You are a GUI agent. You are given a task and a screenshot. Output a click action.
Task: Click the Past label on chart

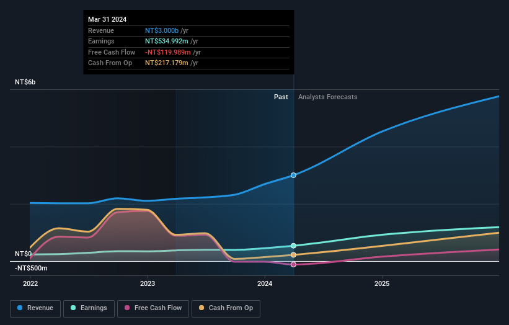coord(281,97)
